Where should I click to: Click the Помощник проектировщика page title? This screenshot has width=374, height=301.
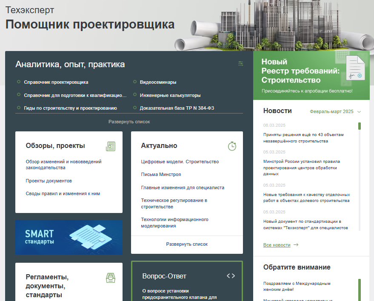[x=90, y=25]
